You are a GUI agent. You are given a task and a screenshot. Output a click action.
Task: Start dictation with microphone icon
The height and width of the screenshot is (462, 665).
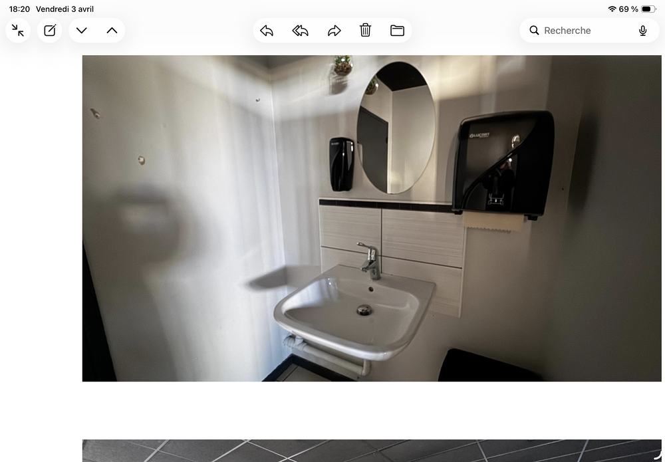[x=643, y=31]
